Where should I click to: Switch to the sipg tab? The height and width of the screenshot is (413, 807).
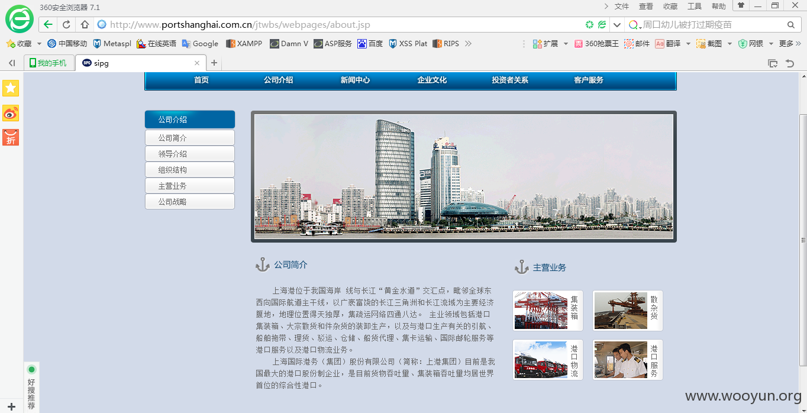(x=141, y=63)
